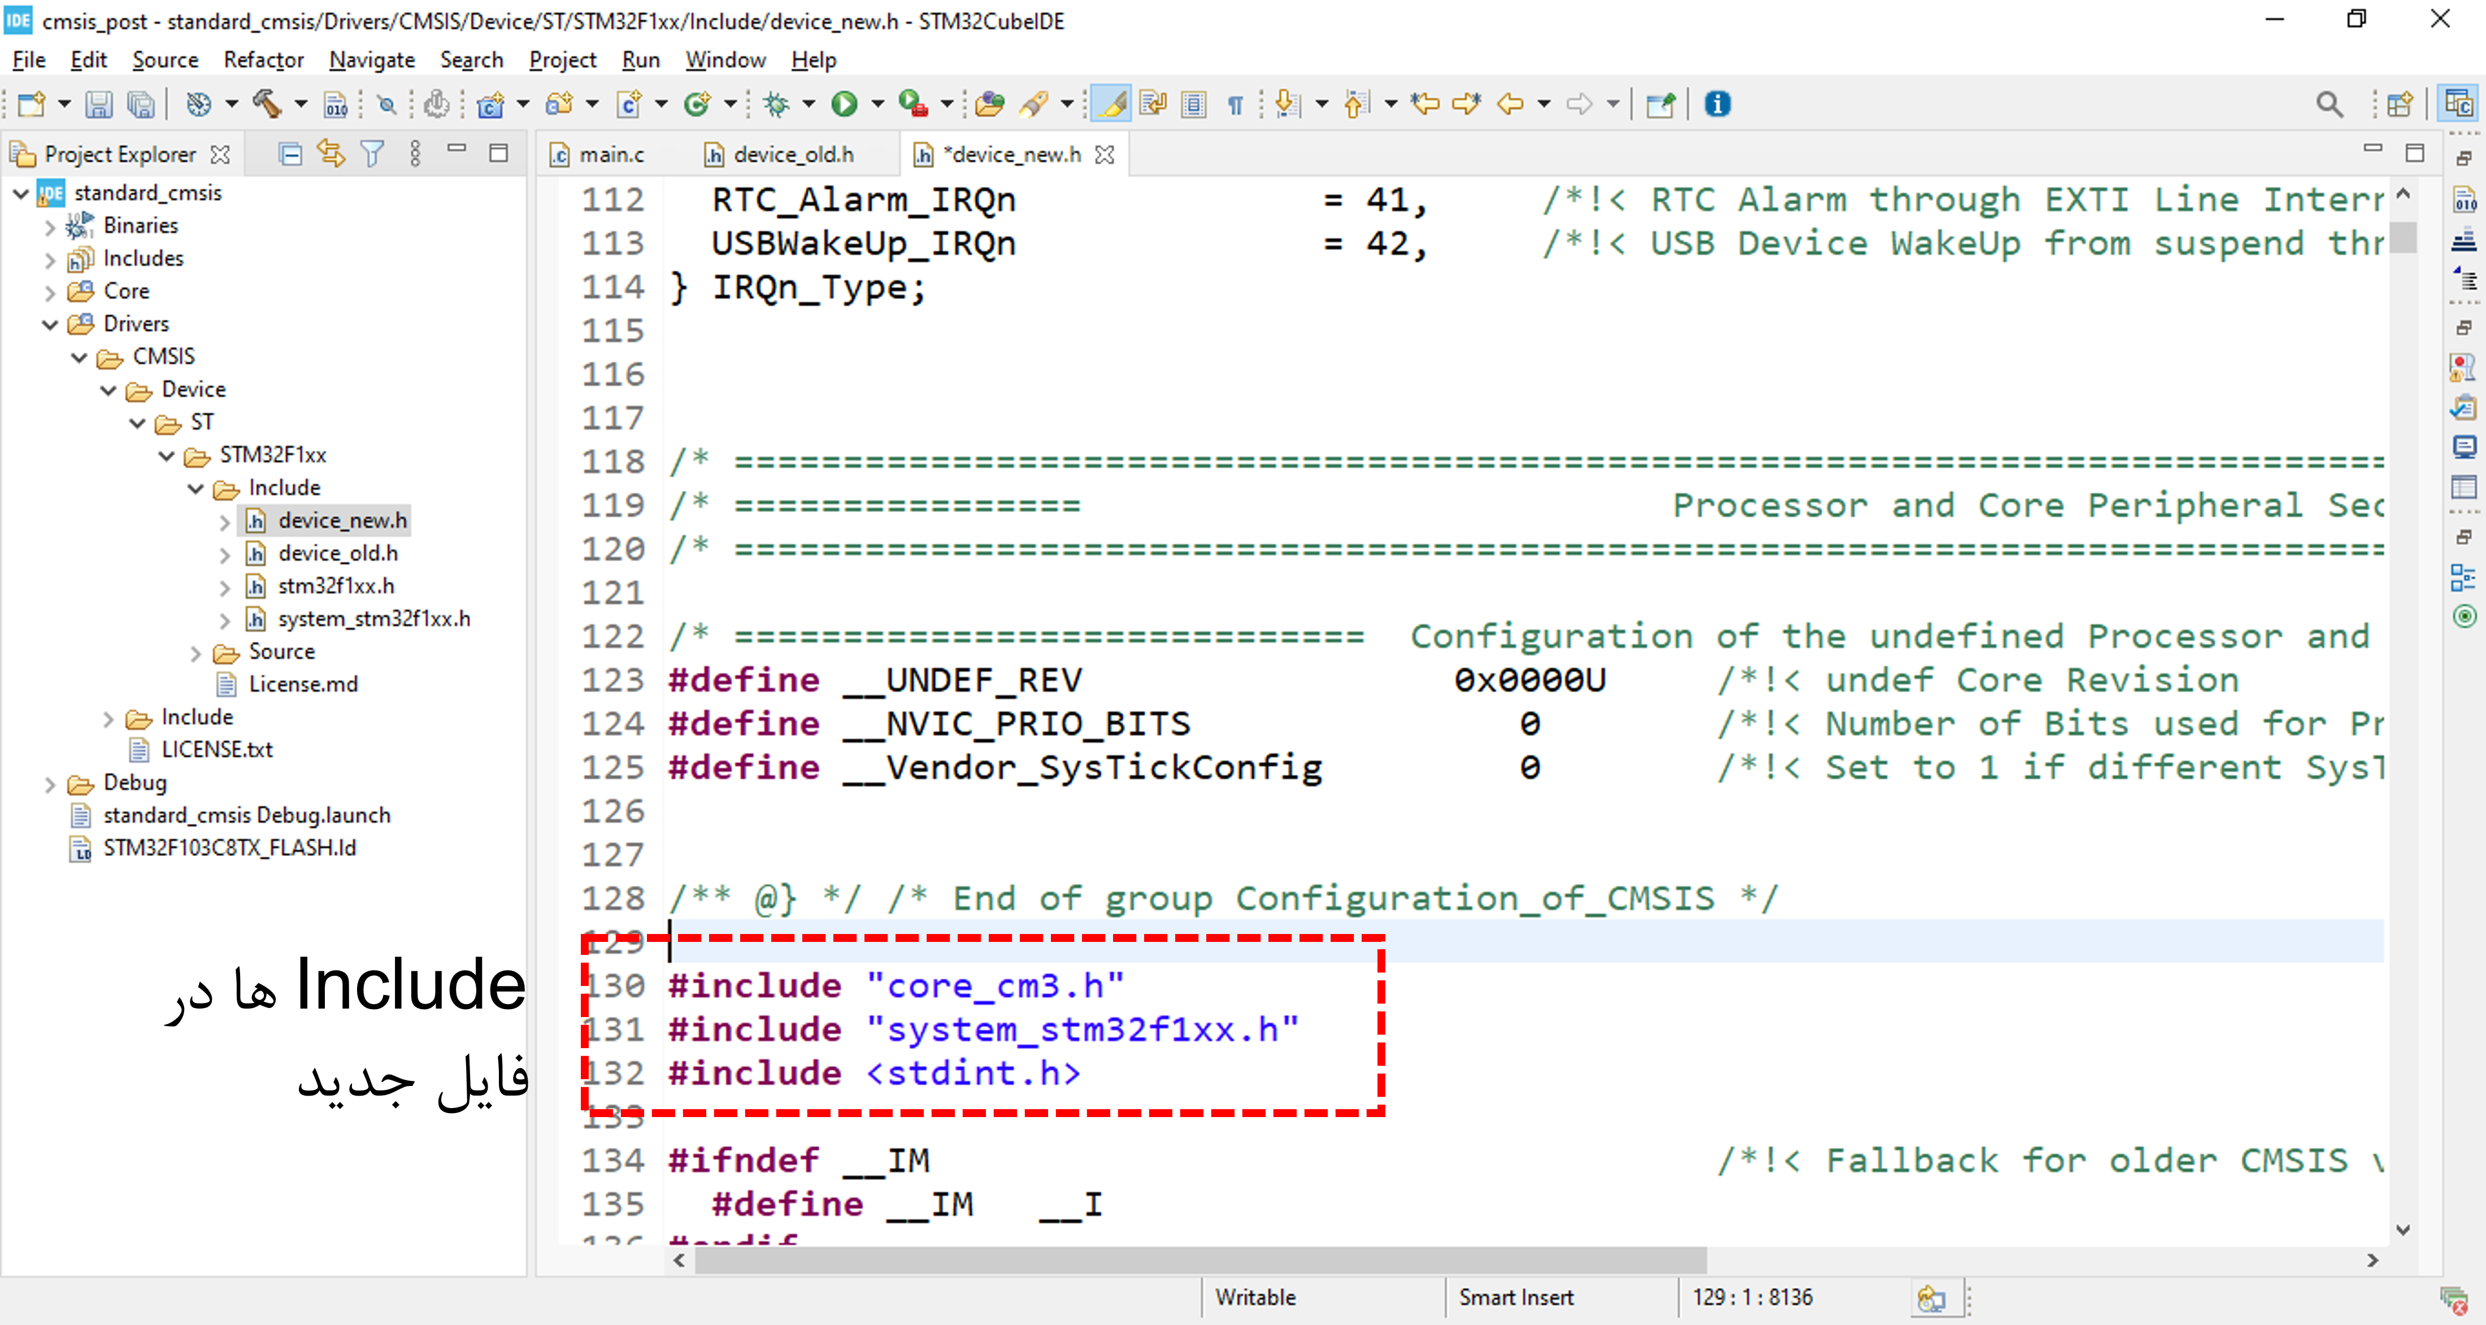Click the New Class green C icon
This screenshot has width=2486, height=1325.
pyautogui.click(x=697, y=103)
